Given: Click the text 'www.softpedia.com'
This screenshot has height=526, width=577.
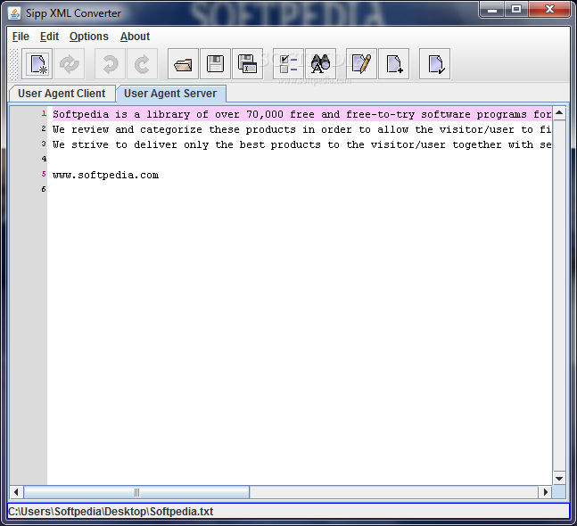Looking at the screenshot, I should click(x=105, y=175).
